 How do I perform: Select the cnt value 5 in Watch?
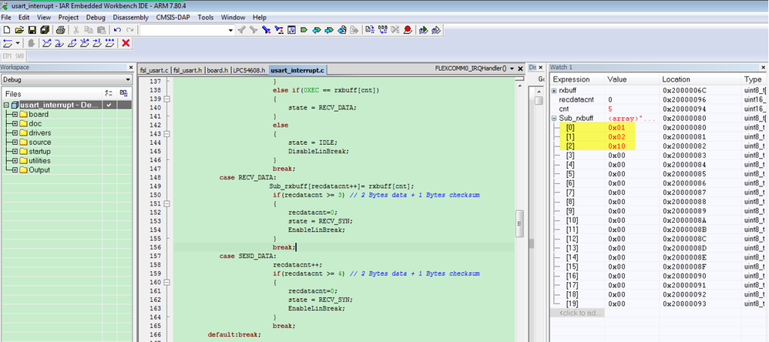click(x=610, y=109)
